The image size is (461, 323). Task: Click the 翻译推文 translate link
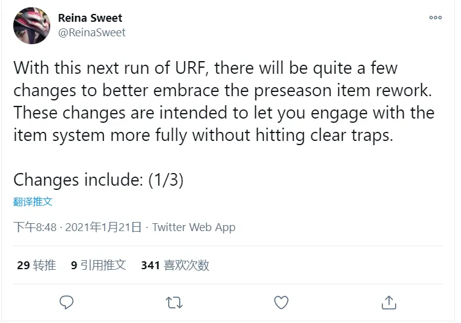pos(33,201)
